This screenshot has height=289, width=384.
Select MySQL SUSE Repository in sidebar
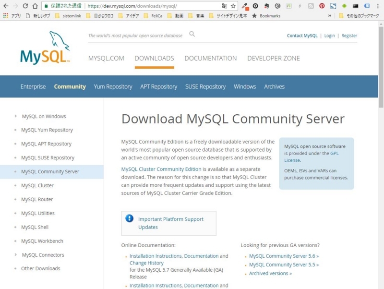[48, 158]
